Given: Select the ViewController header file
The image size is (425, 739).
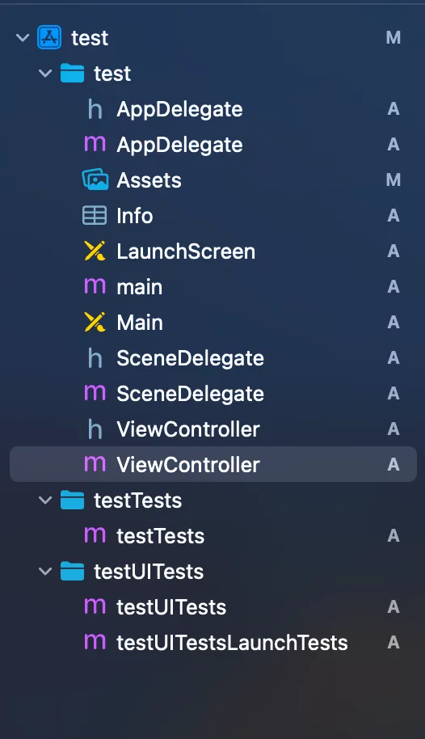Looking at the screenshot, I should [x=213, y=429].
